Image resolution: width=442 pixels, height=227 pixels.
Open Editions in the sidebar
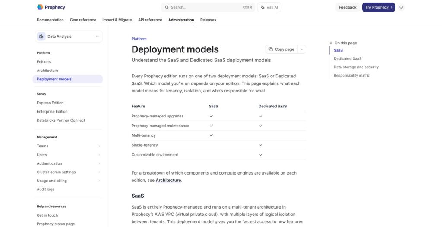pyautogui.click(x=44, y=62)
